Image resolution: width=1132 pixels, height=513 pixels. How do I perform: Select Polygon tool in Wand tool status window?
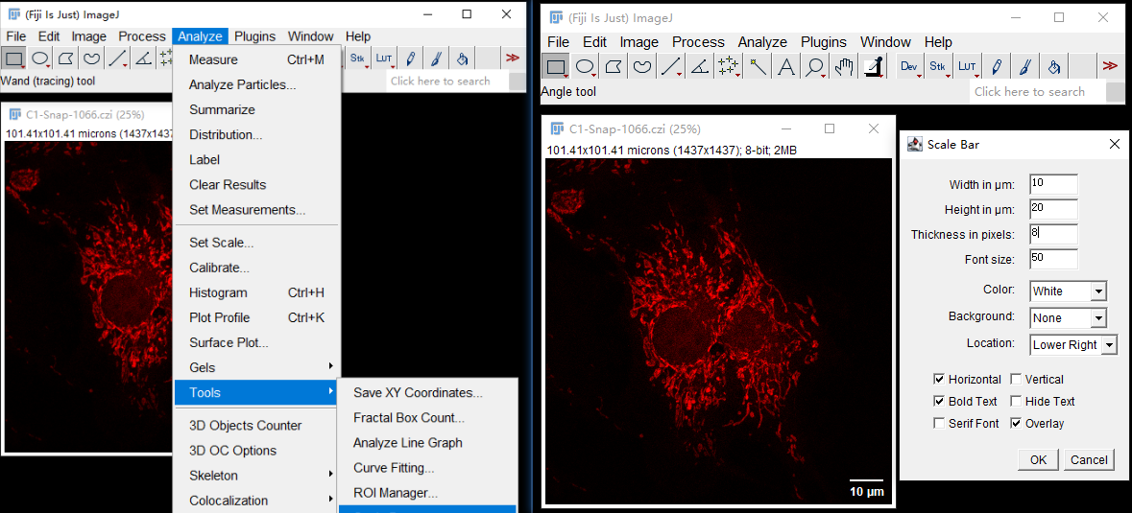click(65, 58)
